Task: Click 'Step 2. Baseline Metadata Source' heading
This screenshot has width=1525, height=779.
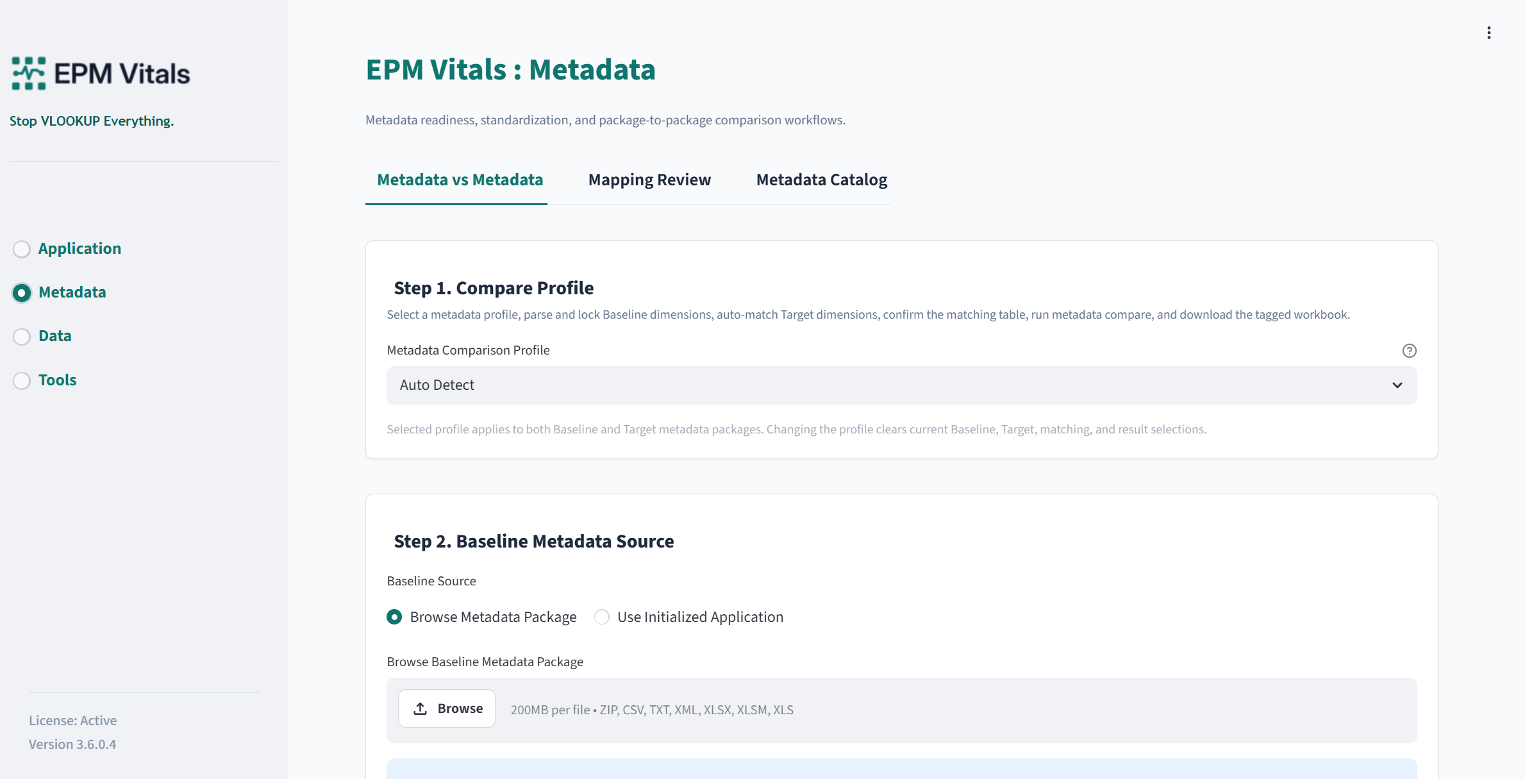Action: click(534, 542)
